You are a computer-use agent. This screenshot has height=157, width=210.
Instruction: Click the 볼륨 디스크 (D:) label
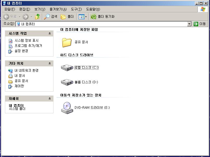86,82
